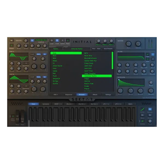Viewport: 164px width, 164px height.
Task: Click the preset list scrollbar
Action: 113,60
